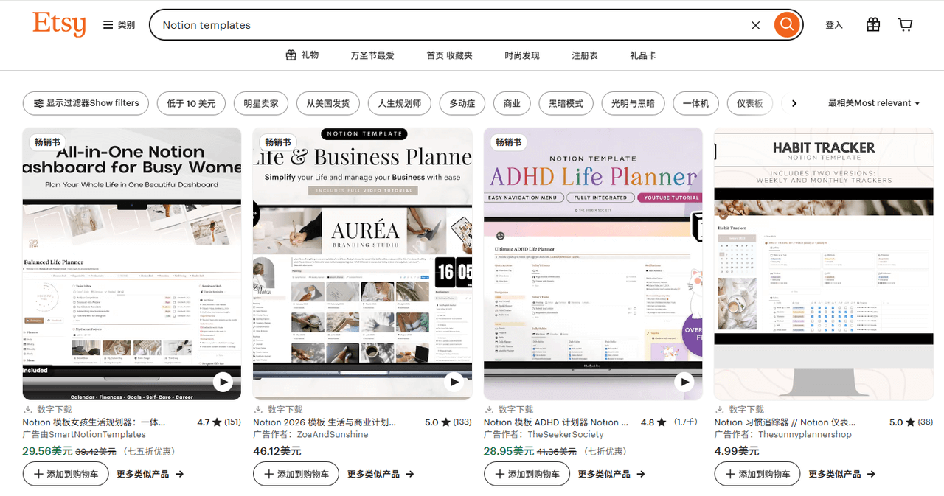
Task: Click the orange search magnifier button
Action: 787,25
